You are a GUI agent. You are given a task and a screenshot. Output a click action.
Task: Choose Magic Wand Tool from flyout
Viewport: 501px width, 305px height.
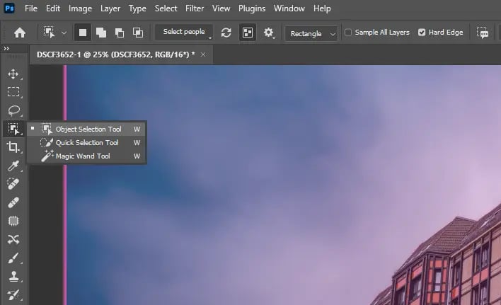coord(86,156)
